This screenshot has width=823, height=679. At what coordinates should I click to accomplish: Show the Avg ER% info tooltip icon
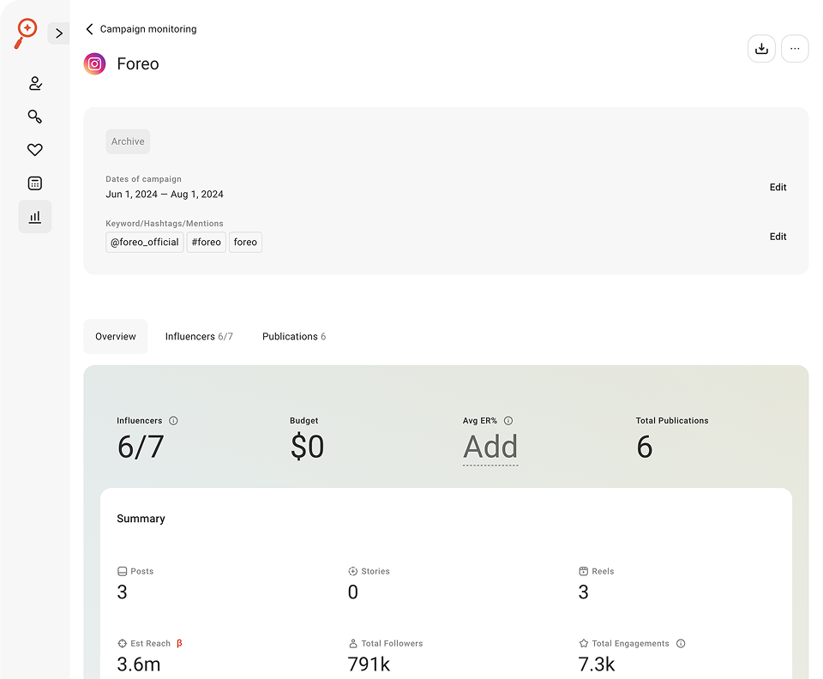point(508,421)
